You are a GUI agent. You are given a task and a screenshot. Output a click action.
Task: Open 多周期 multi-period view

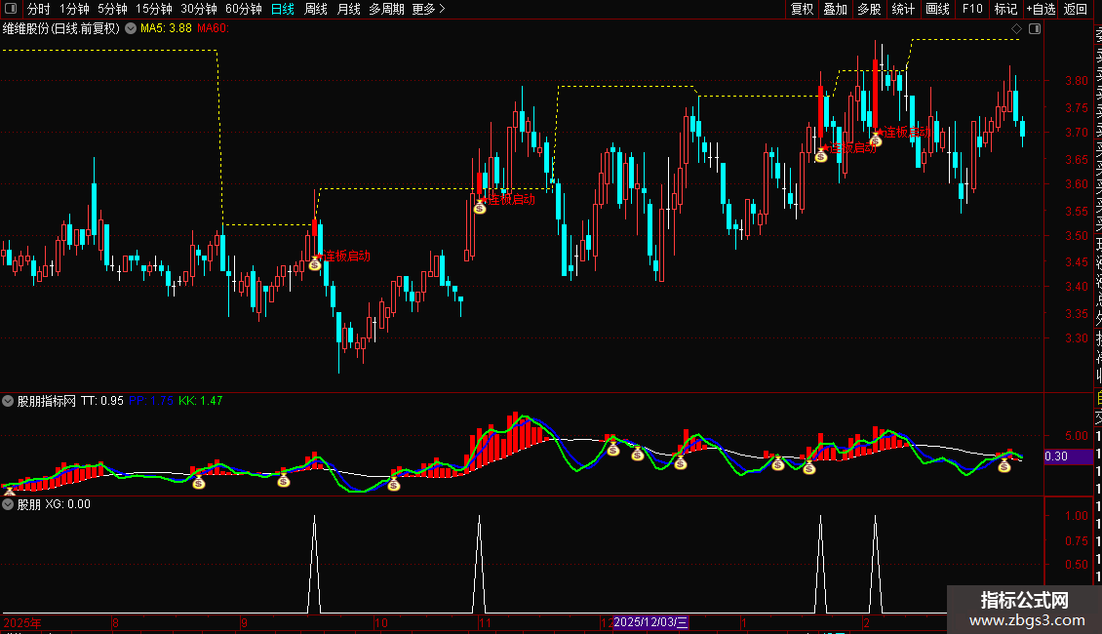(386, 9)
